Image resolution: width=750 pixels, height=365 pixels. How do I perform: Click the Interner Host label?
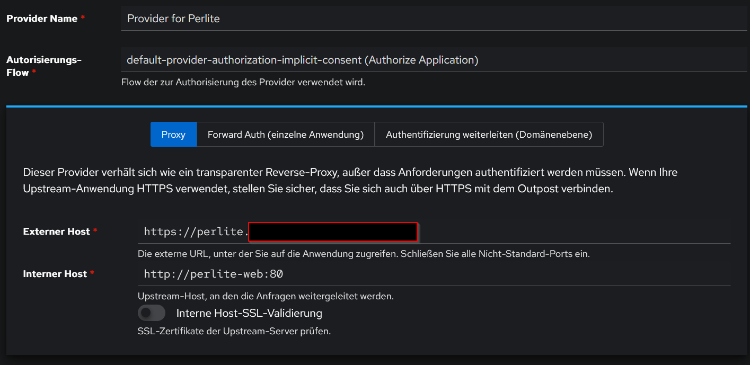[55, 274]
